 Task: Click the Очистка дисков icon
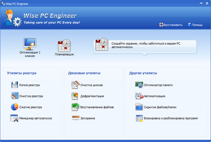[75, 85]
